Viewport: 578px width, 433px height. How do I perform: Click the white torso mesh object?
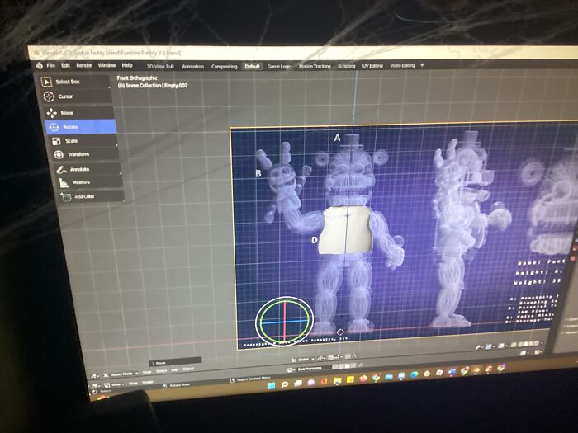(x=344, y=230)
